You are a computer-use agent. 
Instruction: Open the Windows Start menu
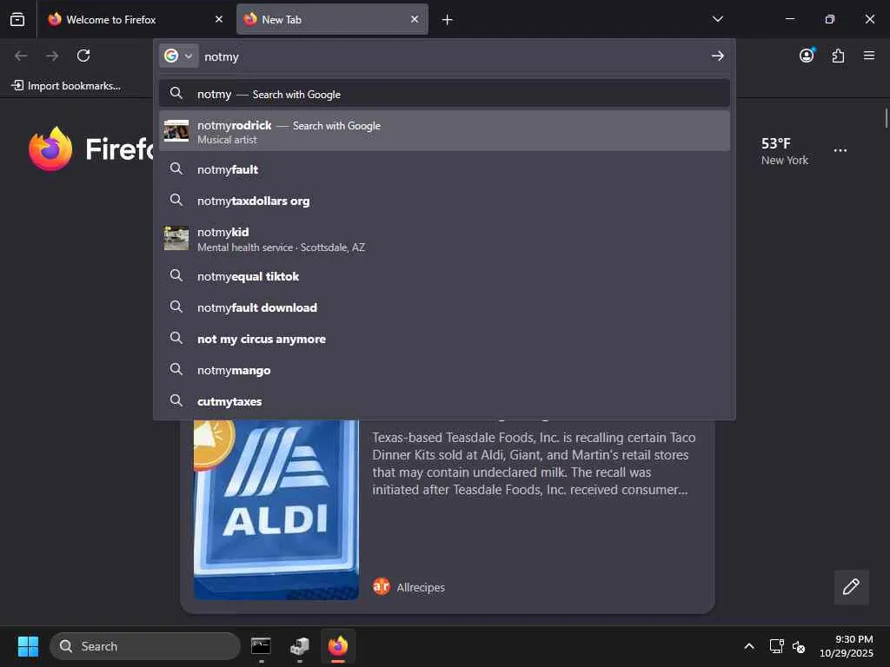28,646
